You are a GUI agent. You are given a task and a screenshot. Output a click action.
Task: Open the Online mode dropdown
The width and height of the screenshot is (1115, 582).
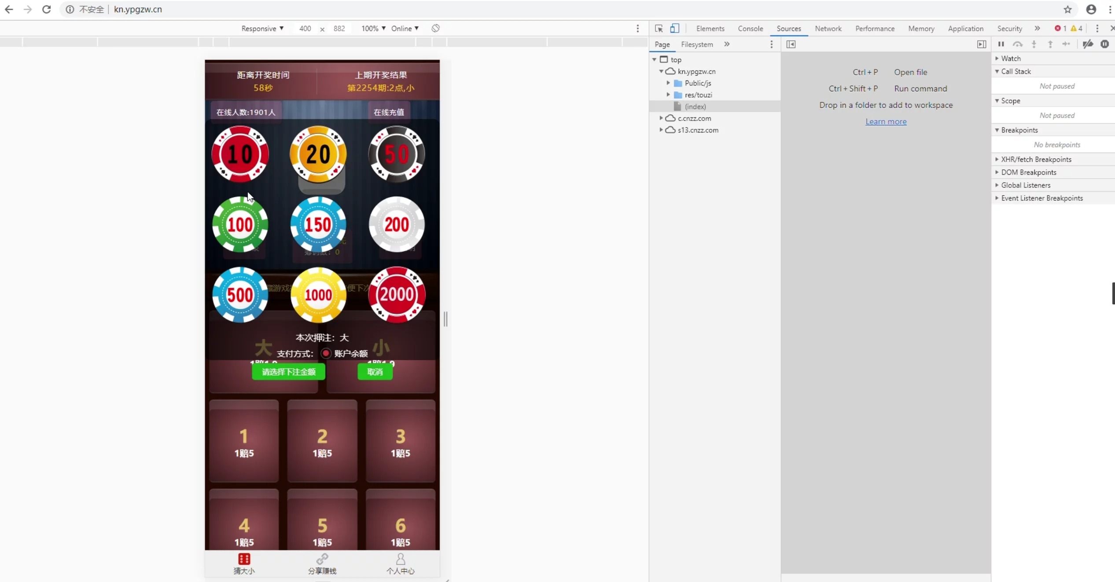click(405, 28)
